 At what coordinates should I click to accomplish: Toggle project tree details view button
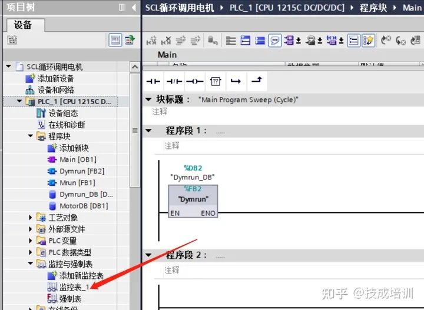click(115, 40)
